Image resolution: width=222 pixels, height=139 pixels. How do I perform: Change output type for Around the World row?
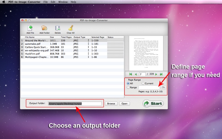click(88, 40)
